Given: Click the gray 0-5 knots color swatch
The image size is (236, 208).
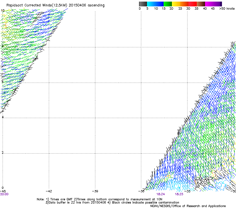Looking at the screenshot, I should click(x=143, y=4).
